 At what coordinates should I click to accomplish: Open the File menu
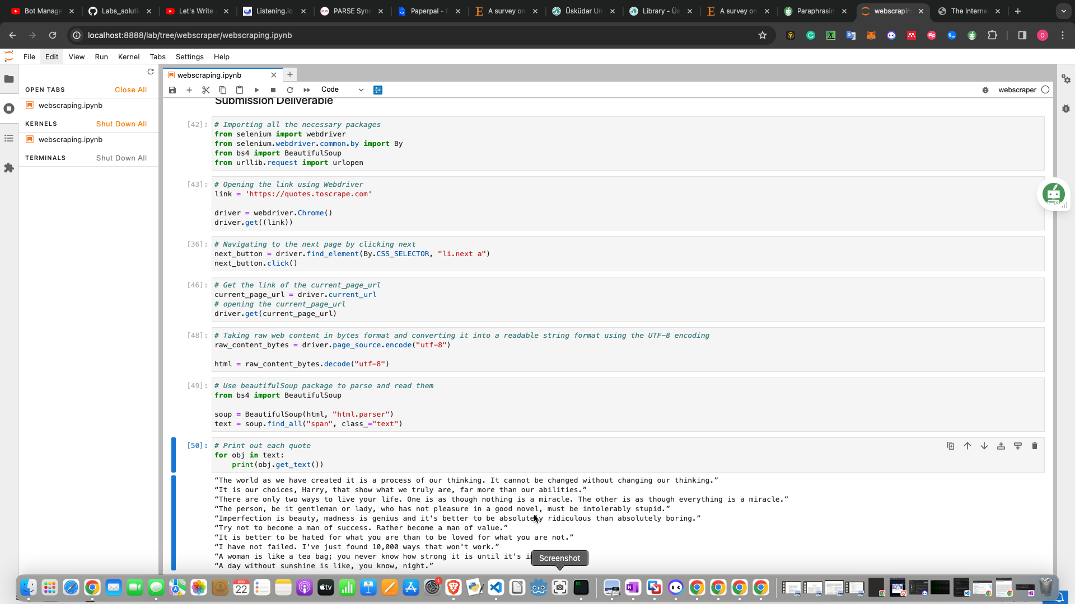(29, 56)
